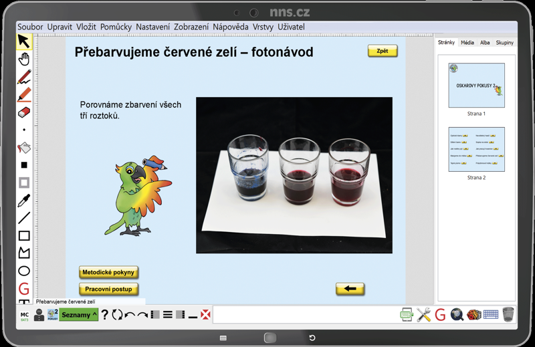Click the yellow back arrow button
535x347 pixels.
pyautogui.click(x=350, y=289)
